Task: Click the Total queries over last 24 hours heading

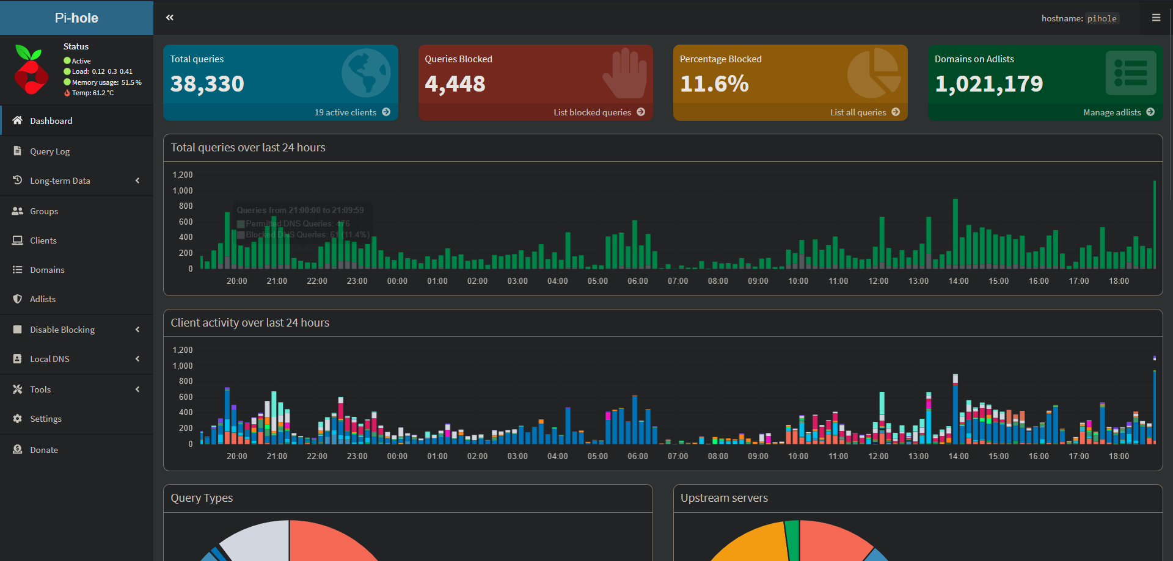Action: click(x=248, y=147)
